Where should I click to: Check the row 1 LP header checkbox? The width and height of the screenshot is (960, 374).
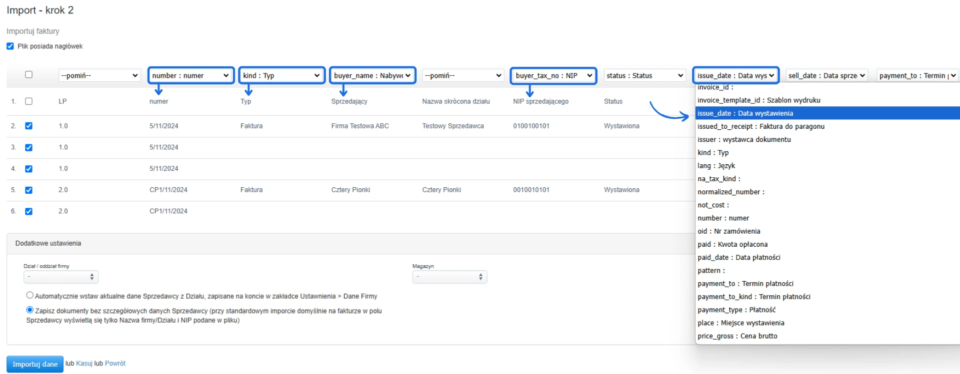pos(29,101)
